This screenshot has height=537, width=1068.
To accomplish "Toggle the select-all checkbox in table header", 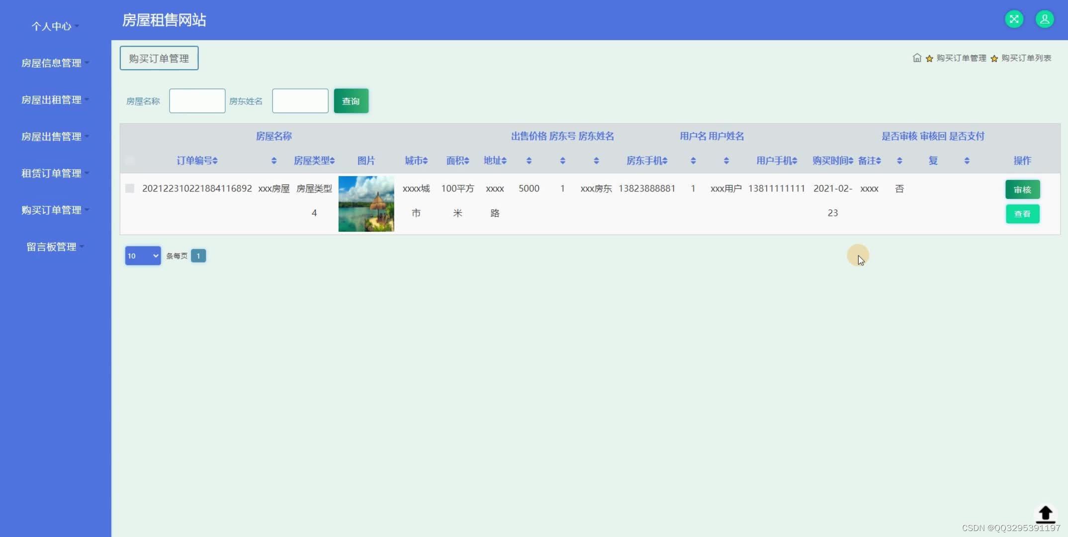I will click(x=130, y=160).
